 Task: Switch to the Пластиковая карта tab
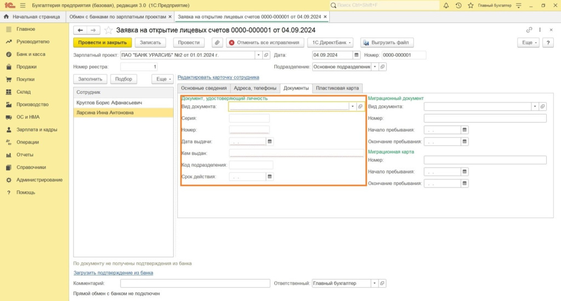[x=337, y=88]
